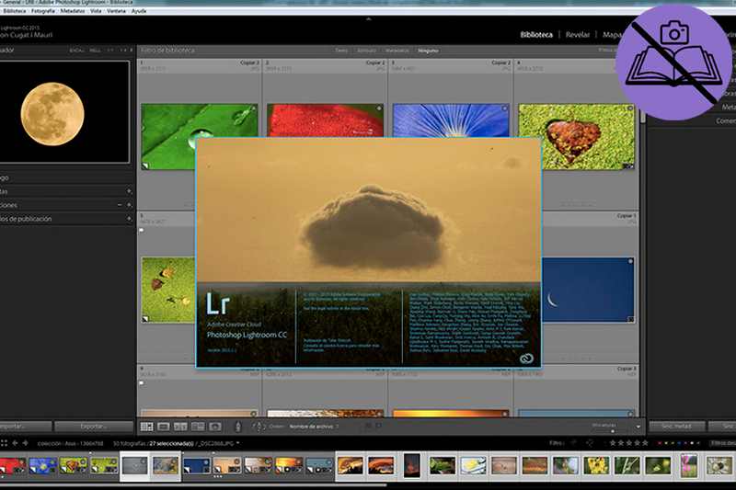Filter by first star rating
Screen dimensions: 736x490
(613, 442)
